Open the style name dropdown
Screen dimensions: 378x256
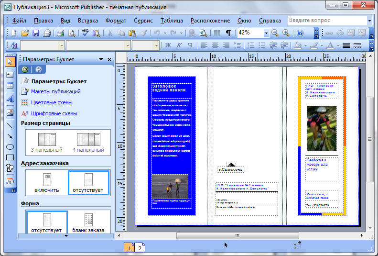(62, 45)
